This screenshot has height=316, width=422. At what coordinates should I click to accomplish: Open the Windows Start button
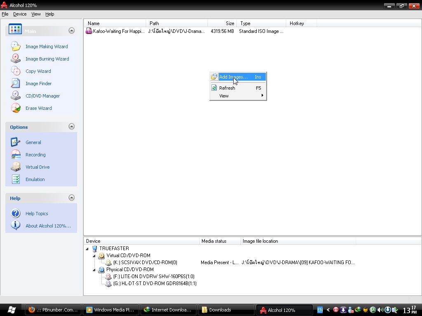(x=11, y=310)
